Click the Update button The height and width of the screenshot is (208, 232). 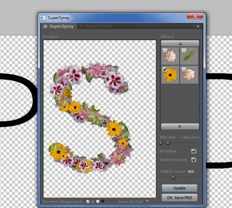[179, 188]
